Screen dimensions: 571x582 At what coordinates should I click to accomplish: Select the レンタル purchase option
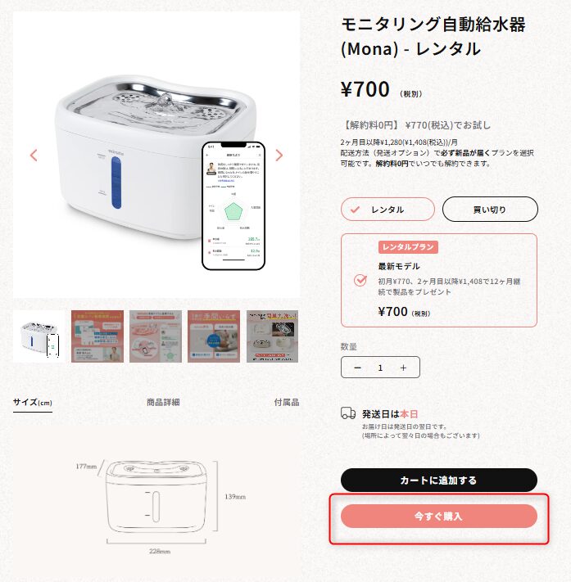pyautogui.click(x=387, y=210)
